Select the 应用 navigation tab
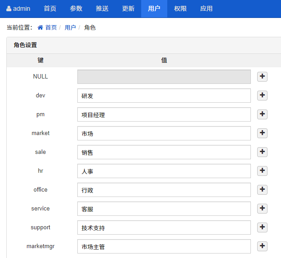Screen dimensions: 281x258 (x=206, y=9)
